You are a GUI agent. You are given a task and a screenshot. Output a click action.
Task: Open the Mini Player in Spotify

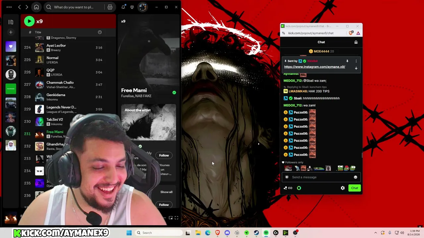[171, 218]
